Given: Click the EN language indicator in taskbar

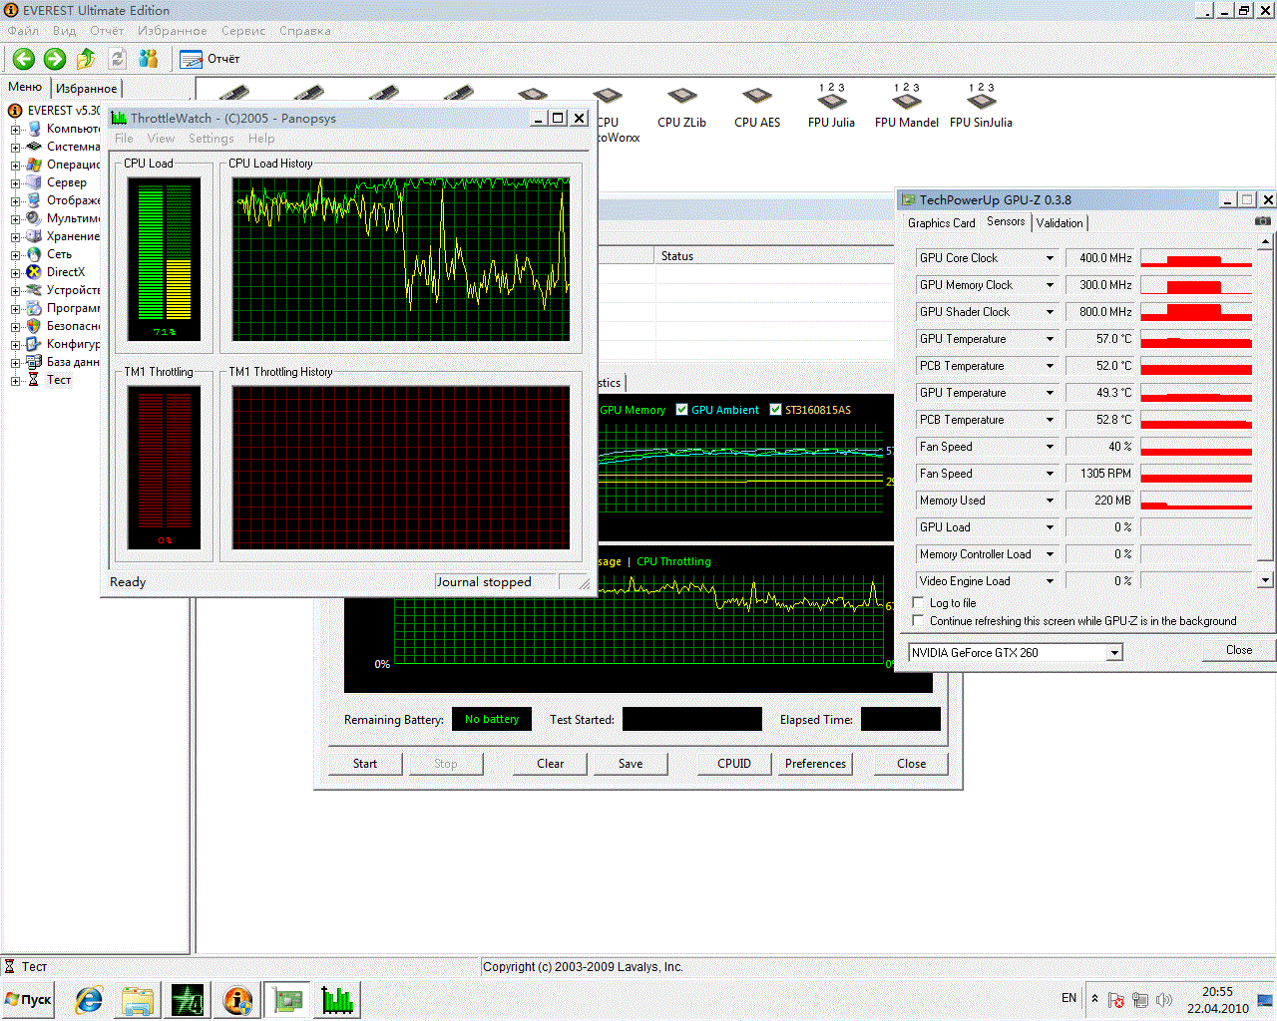Looking at the screenshot, I should click(x=1069, y=998).
